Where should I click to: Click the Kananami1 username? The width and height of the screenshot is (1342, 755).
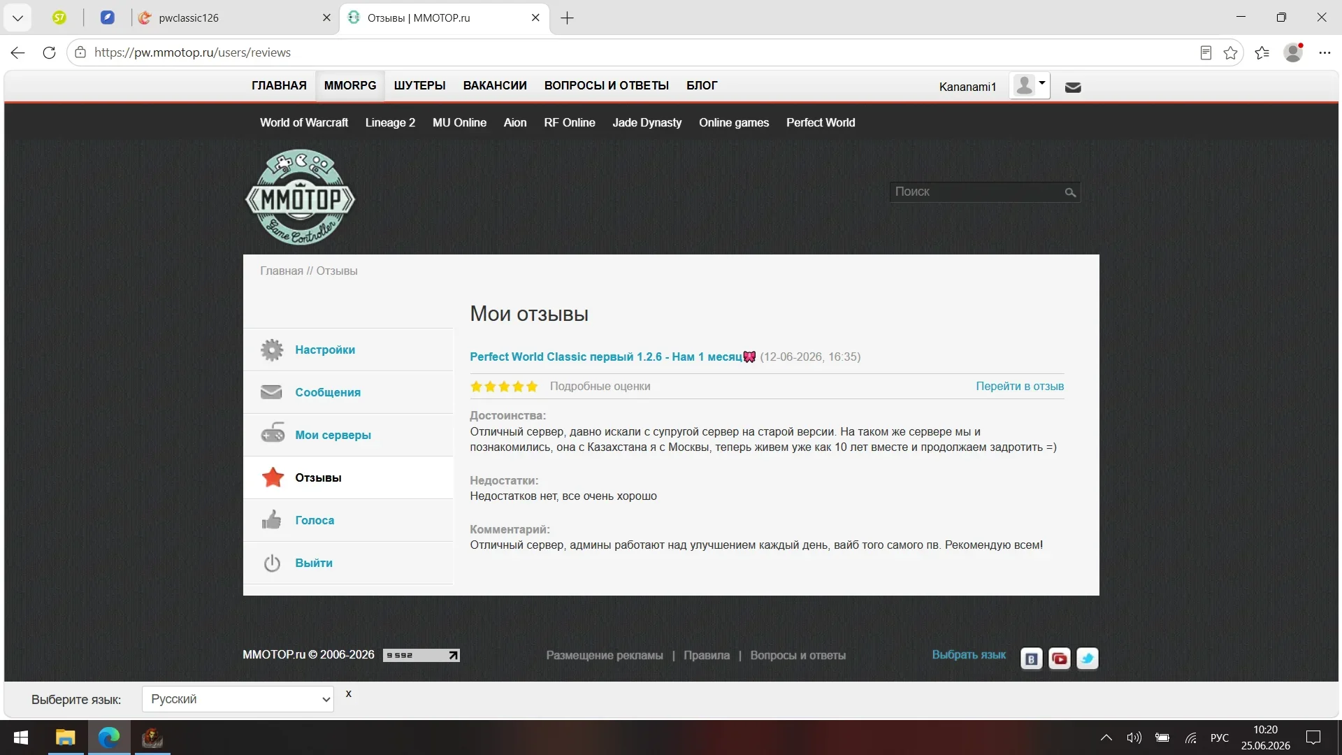click(967, 87)
